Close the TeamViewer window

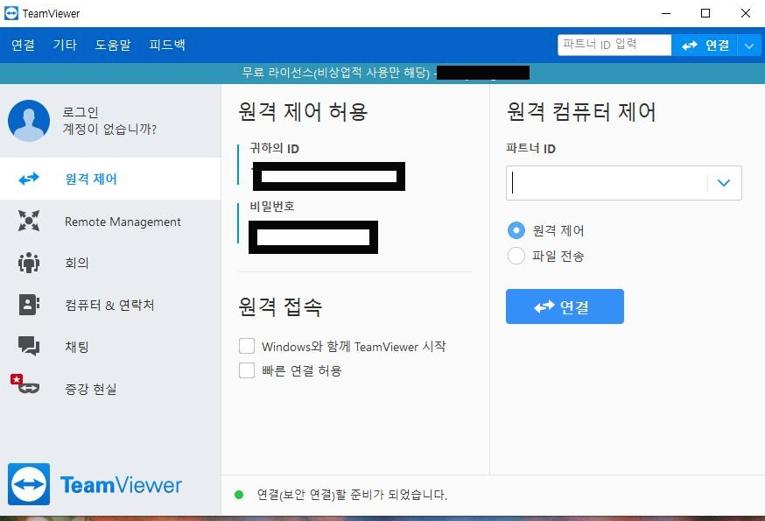tap(746, 13)
